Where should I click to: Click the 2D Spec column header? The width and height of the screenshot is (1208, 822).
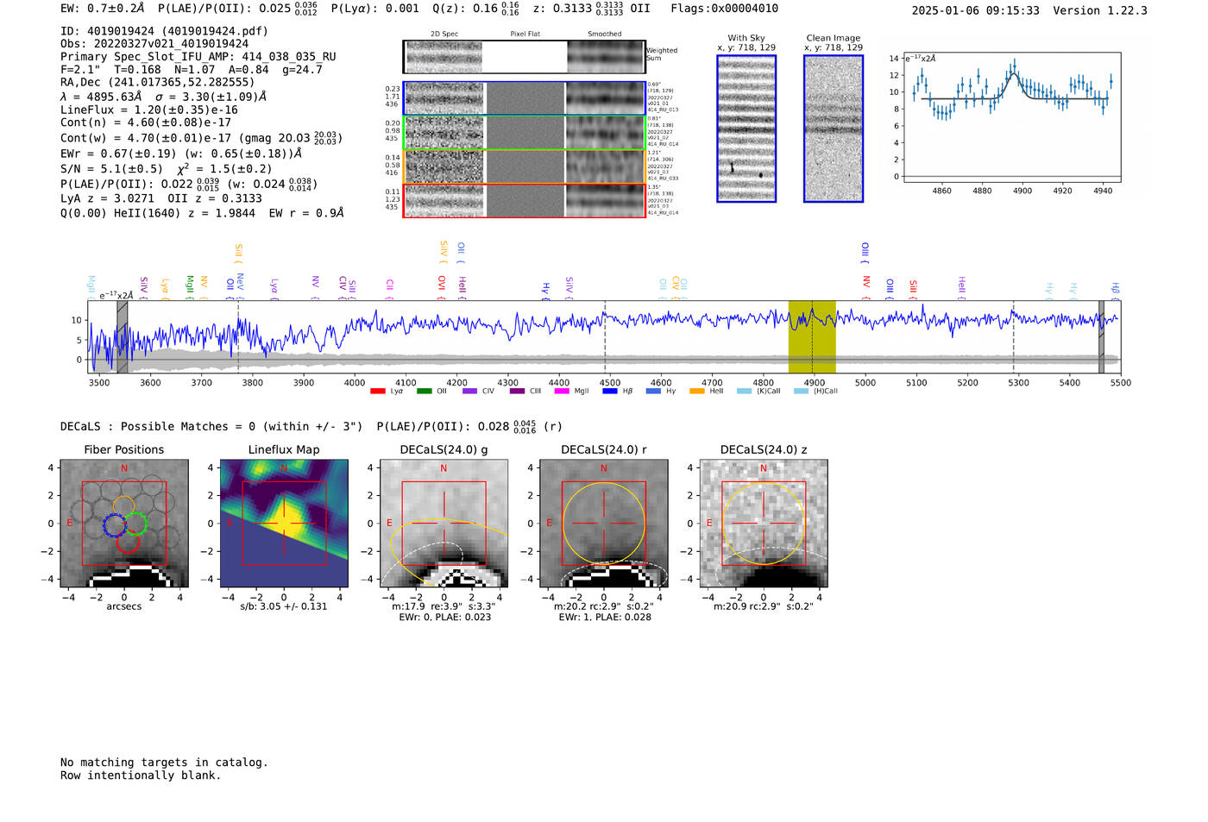pos(444,35)
